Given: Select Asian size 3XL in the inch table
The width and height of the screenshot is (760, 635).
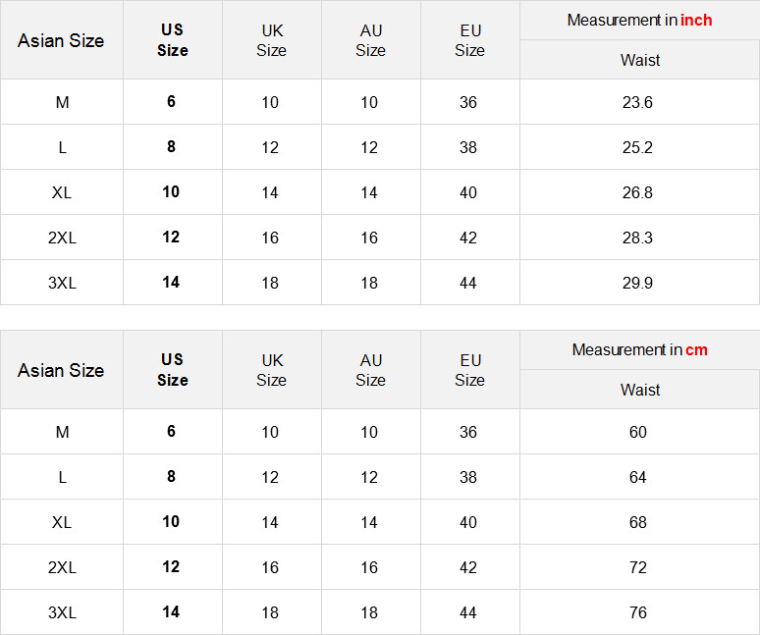Looking at the screenshot, I should pyautogui.click(x=62, y=283).
